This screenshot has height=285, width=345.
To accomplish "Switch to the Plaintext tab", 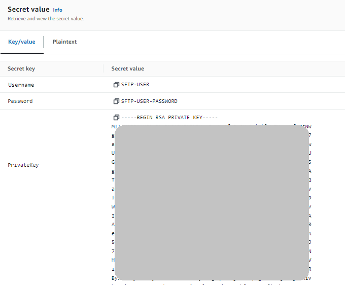I will coord(64,42).
